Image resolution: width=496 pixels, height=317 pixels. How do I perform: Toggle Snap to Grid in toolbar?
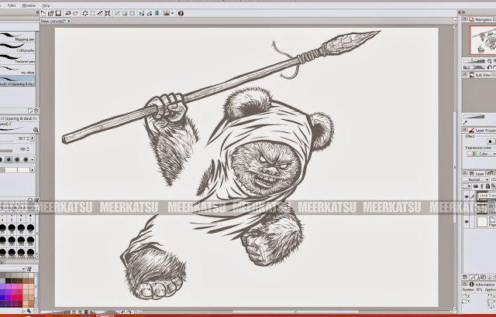coord(157,13)
